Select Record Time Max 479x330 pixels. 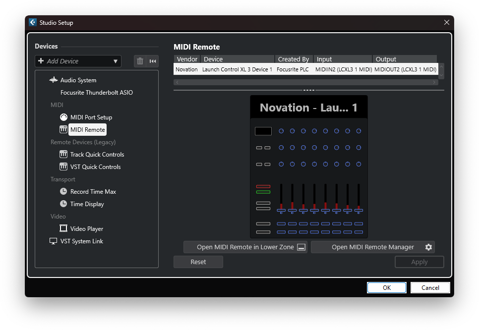click(x=93, y=192)
